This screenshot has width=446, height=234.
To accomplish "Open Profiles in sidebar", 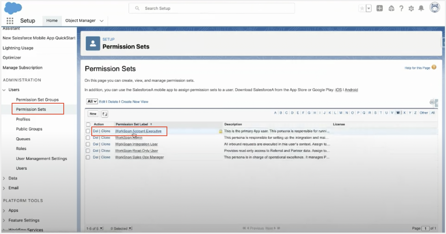I will (x=23, y=119).
